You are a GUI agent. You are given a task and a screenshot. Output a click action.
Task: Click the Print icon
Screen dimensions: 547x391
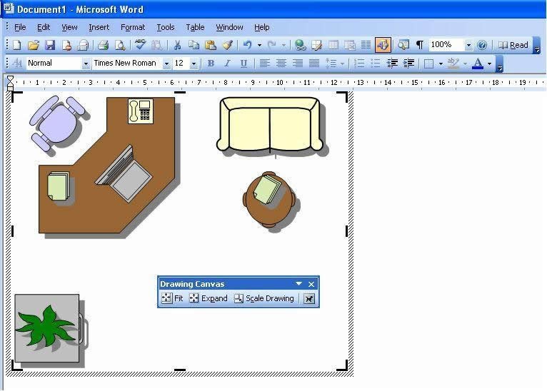(x=104, y=45)
